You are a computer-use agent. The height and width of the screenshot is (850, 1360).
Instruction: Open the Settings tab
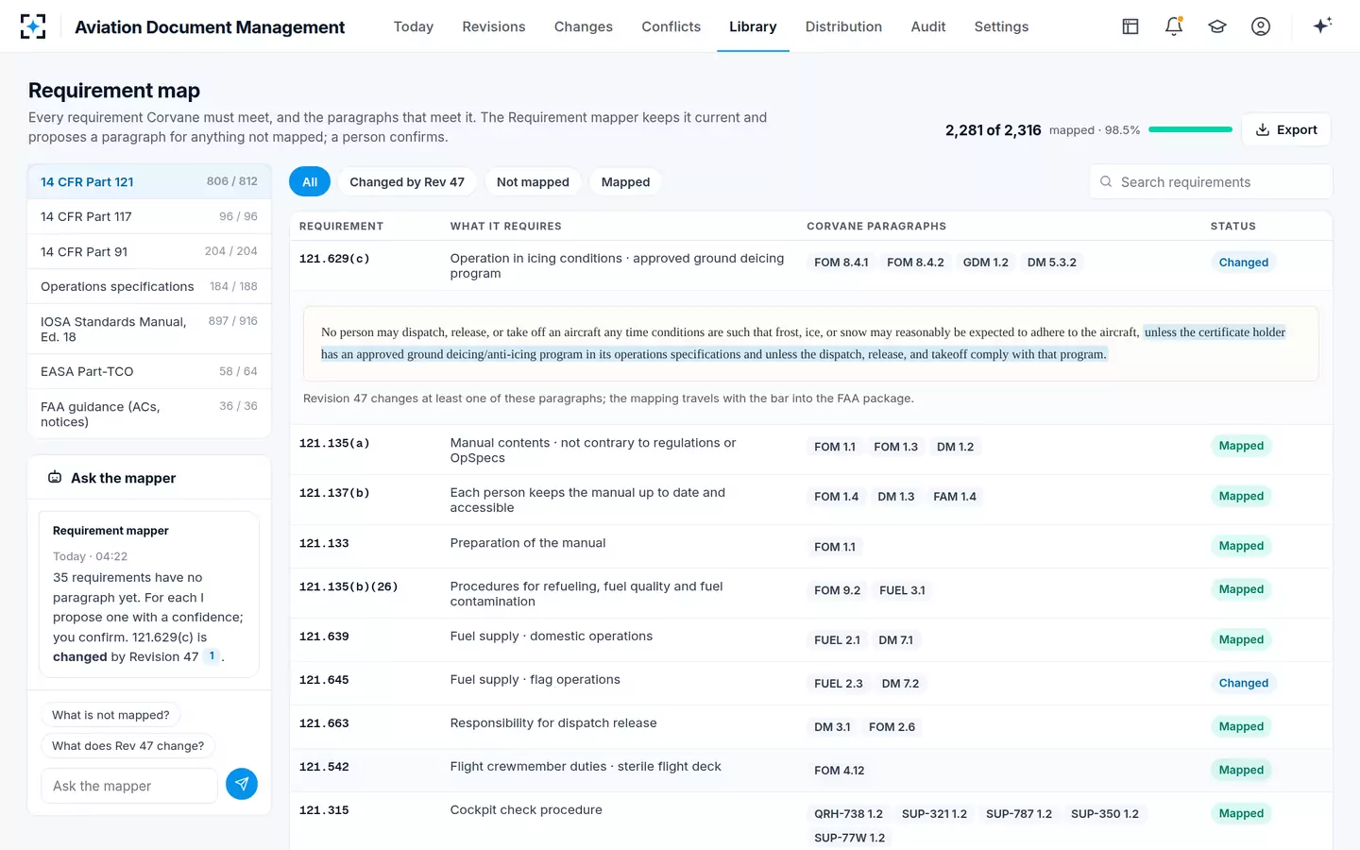pyautogui.click(x=1001, y=26)
